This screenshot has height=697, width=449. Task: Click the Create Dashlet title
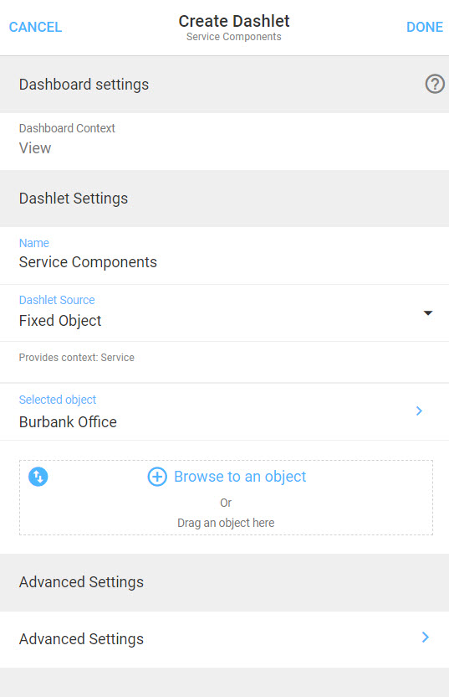[x=234, y=21]
